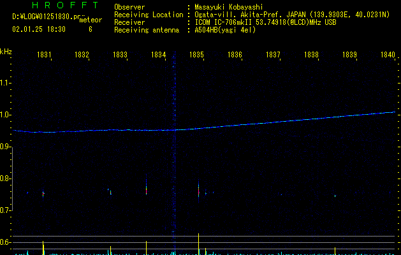Click the 1.1 kHz frequency label
The height and width of the screenshot is (255, 401).
pos(5,83)
